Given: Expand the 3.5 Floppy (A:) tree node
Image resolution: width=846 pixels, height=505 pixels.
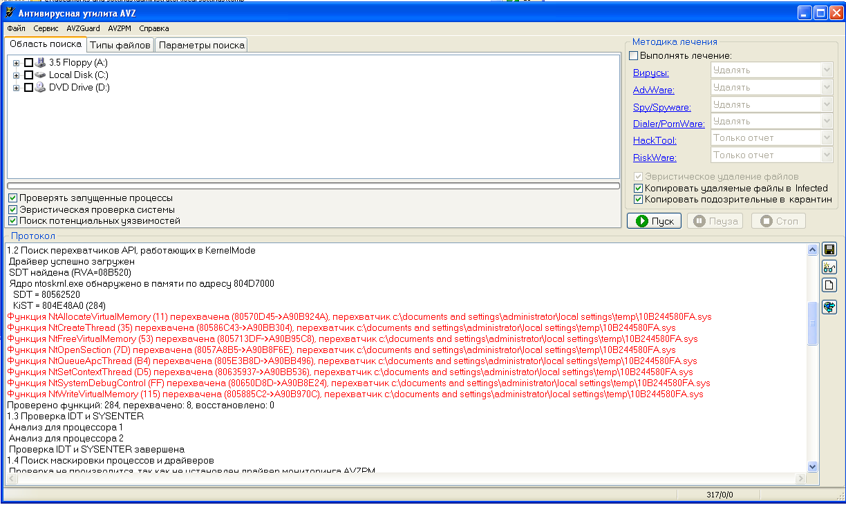Looking at the screenshot, I should (16, 63).
